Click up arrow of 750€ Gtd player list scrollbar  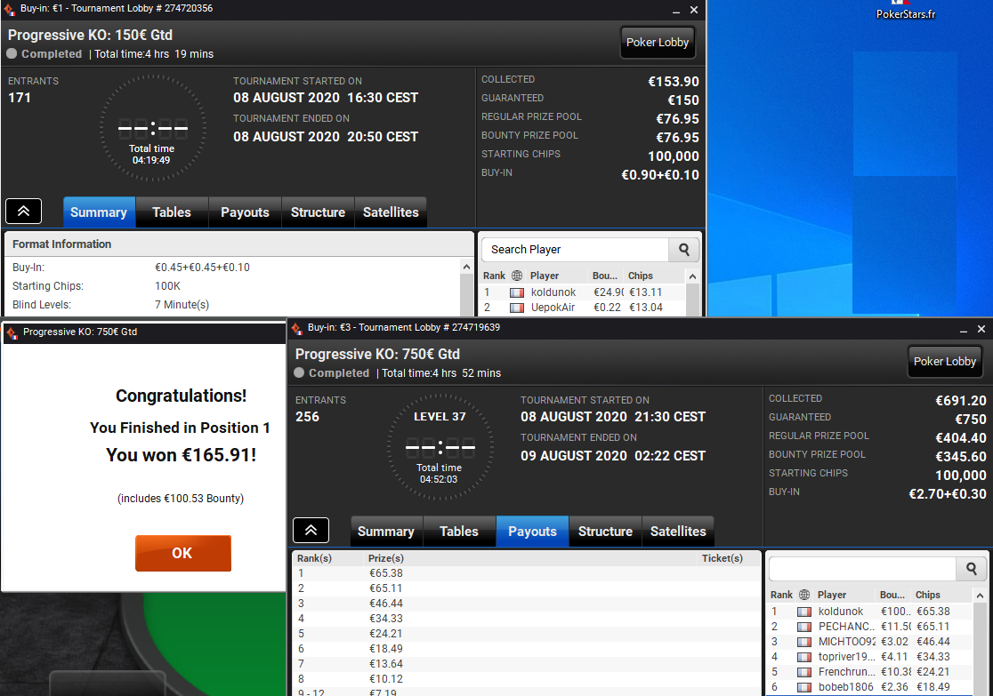pos(980,596)
